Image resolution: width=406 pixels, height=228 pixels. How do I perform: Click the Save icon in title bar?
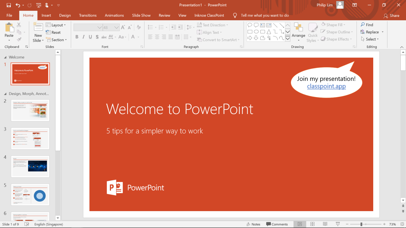pyautogui.click(x=9, y=5)
